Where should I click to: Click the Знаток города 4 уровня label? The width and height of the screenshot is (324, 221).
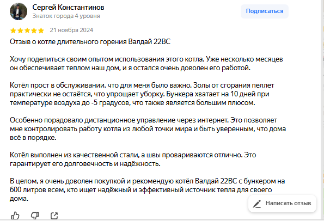(66, 16)
